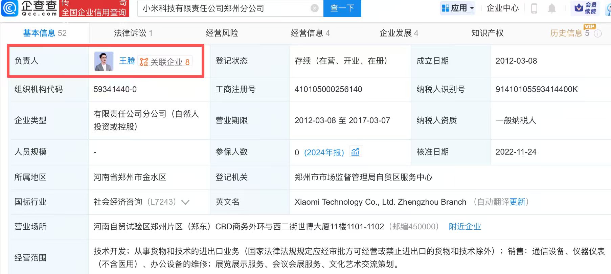
Task: Open the 2024年报 link
Action: click(x=324, y=153)
